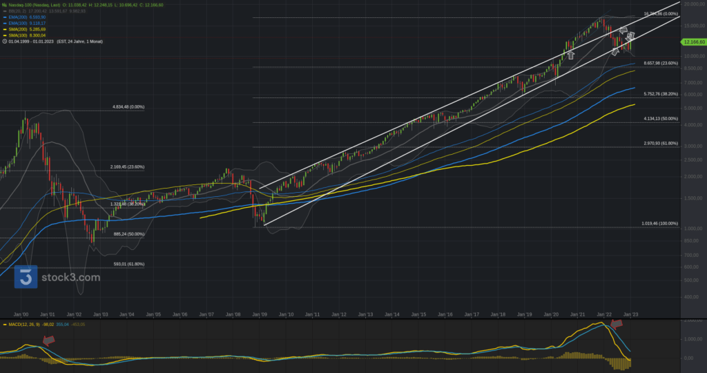This screenshot has height=373, width=707.
Task: Click the Fibonacci label 885,24 (50.00%)
Action: (x=129, y=234)
